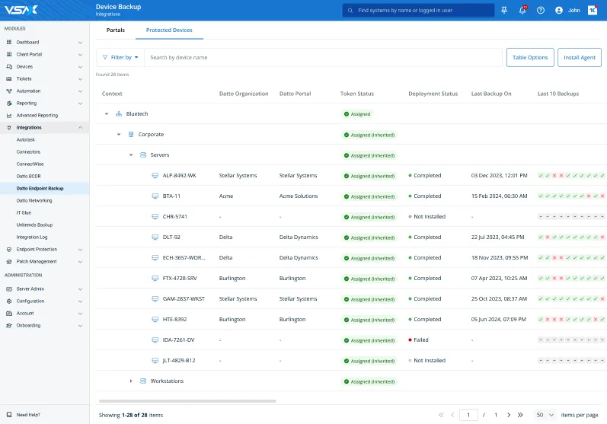Open the items per page dropdown
Screen dimensions: 607x424
click(545, 415)
